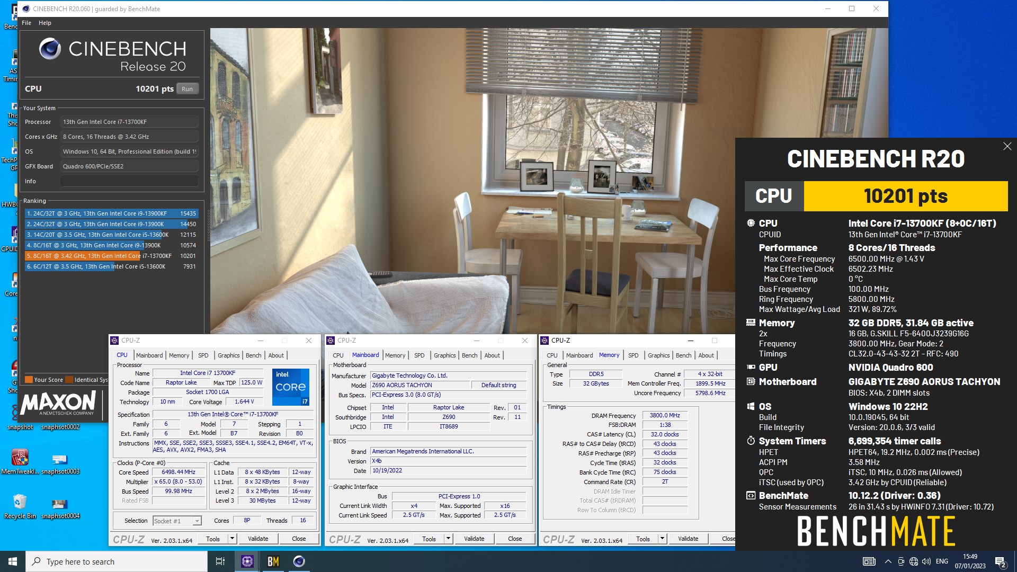The width and height of the screenshot is (1017, 572).
Task: Expand Tools arrow in CPU-Z processor window
Action: 232,539
